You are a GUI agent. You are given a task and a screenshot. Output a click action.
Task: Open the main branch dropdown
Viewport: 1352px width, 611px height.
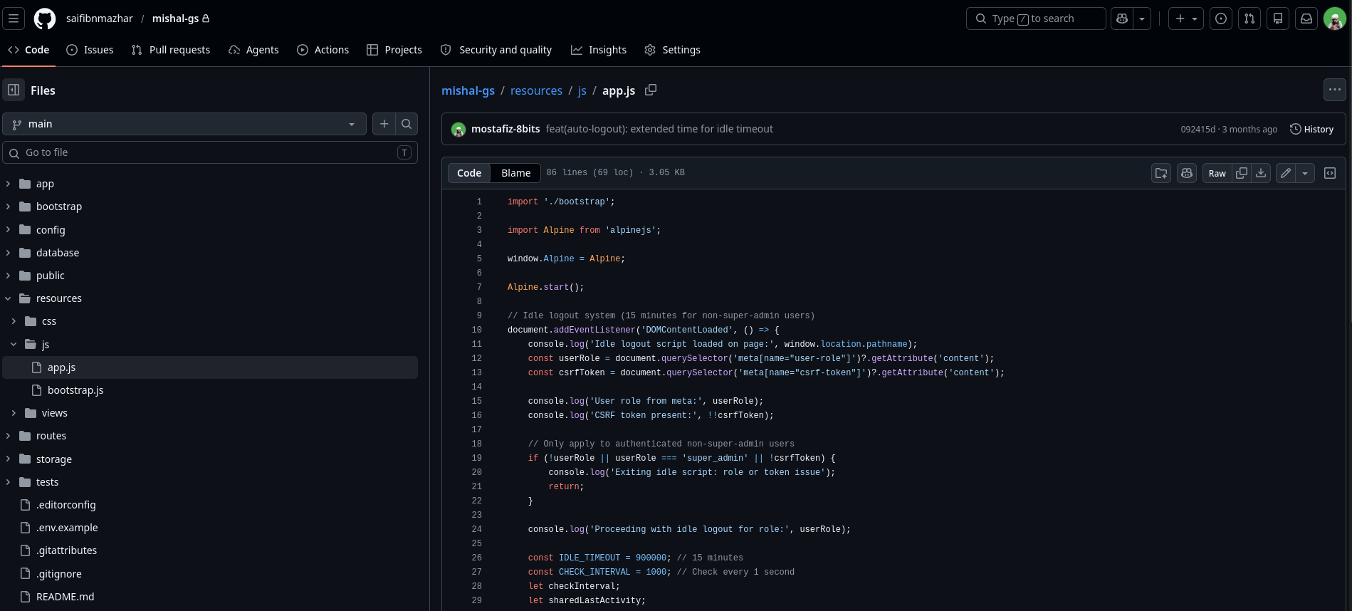coord(184,124)
